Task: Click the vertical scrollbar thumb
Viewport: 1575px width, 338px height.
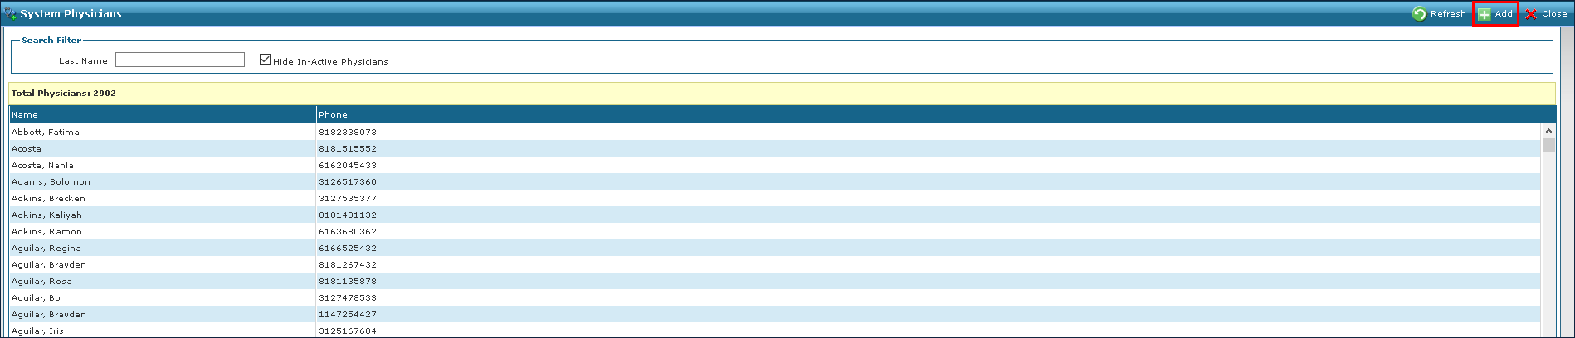Action: pyautogui.click(x=1548, y=145)
